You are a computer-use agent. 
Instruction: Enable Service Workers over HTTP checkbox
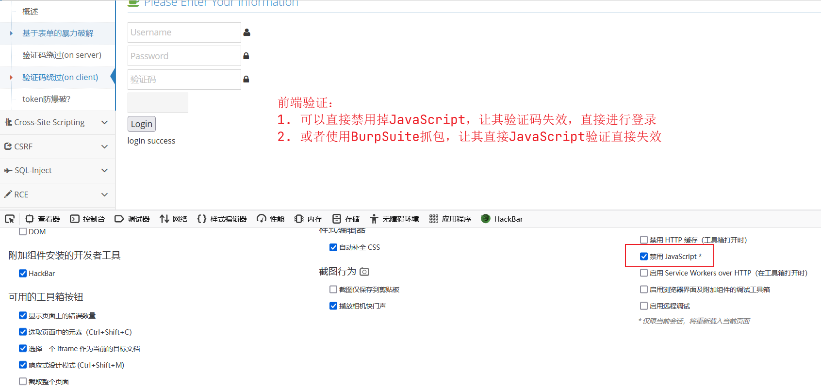(x=644, y=273)
